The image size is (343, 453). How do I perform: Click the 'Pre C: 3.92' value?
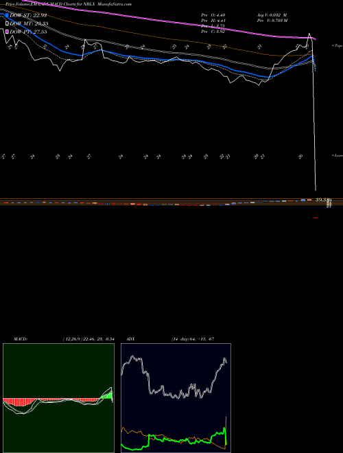pos(213,32)
